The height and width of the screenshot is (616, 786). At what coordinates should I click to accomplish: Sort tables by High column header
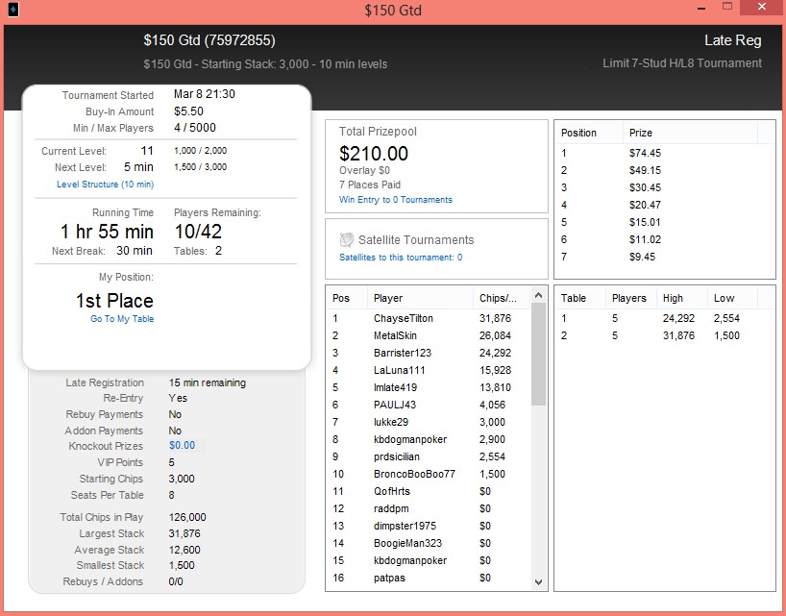click(x=674, y=298)
